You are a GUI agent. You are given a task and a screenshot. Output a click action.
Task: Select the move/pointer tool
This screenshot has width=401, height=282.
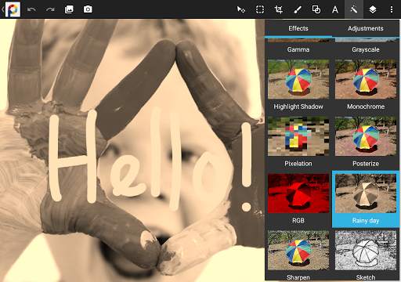pos(241,9)
